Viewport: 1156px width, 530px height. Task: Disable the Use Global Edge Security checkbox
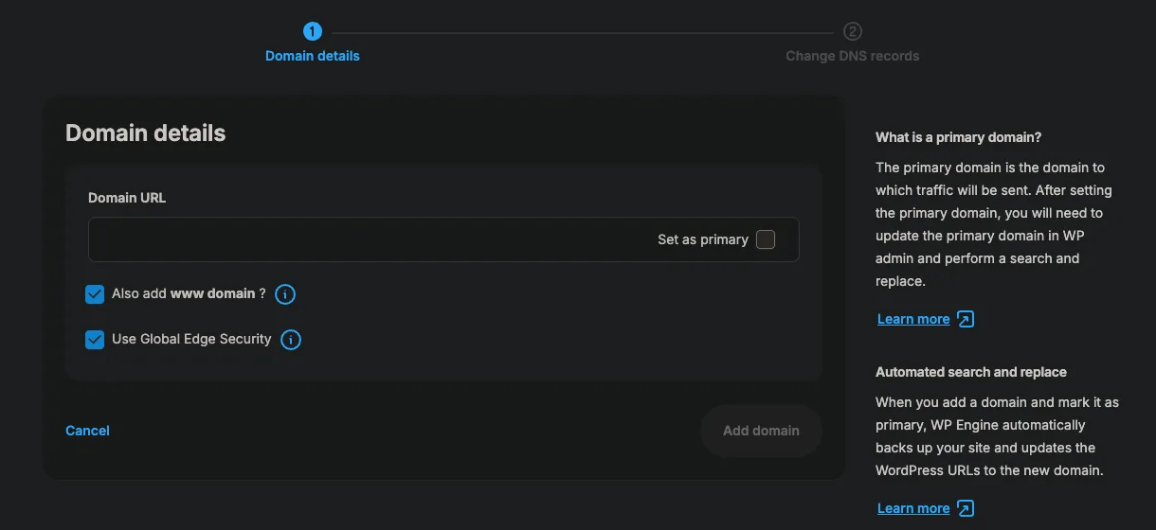(95, 340)
